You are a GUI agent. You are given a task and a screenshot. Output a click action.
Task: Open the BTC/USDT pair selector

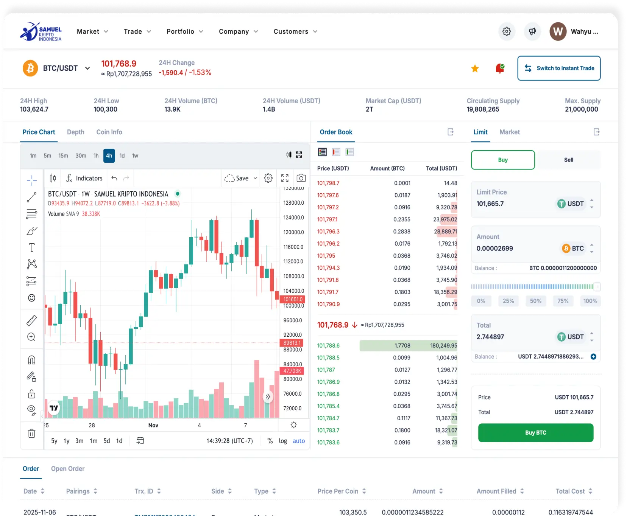tap(87, 68)
